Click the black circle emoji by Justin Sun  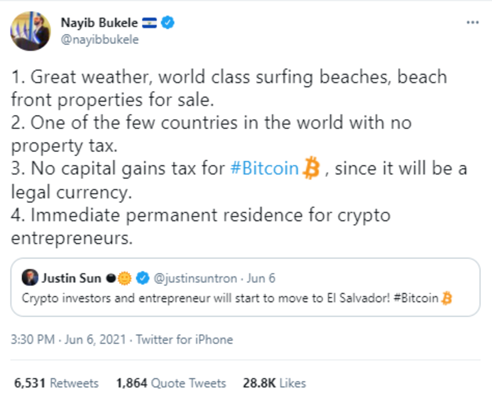coord(111,279)
